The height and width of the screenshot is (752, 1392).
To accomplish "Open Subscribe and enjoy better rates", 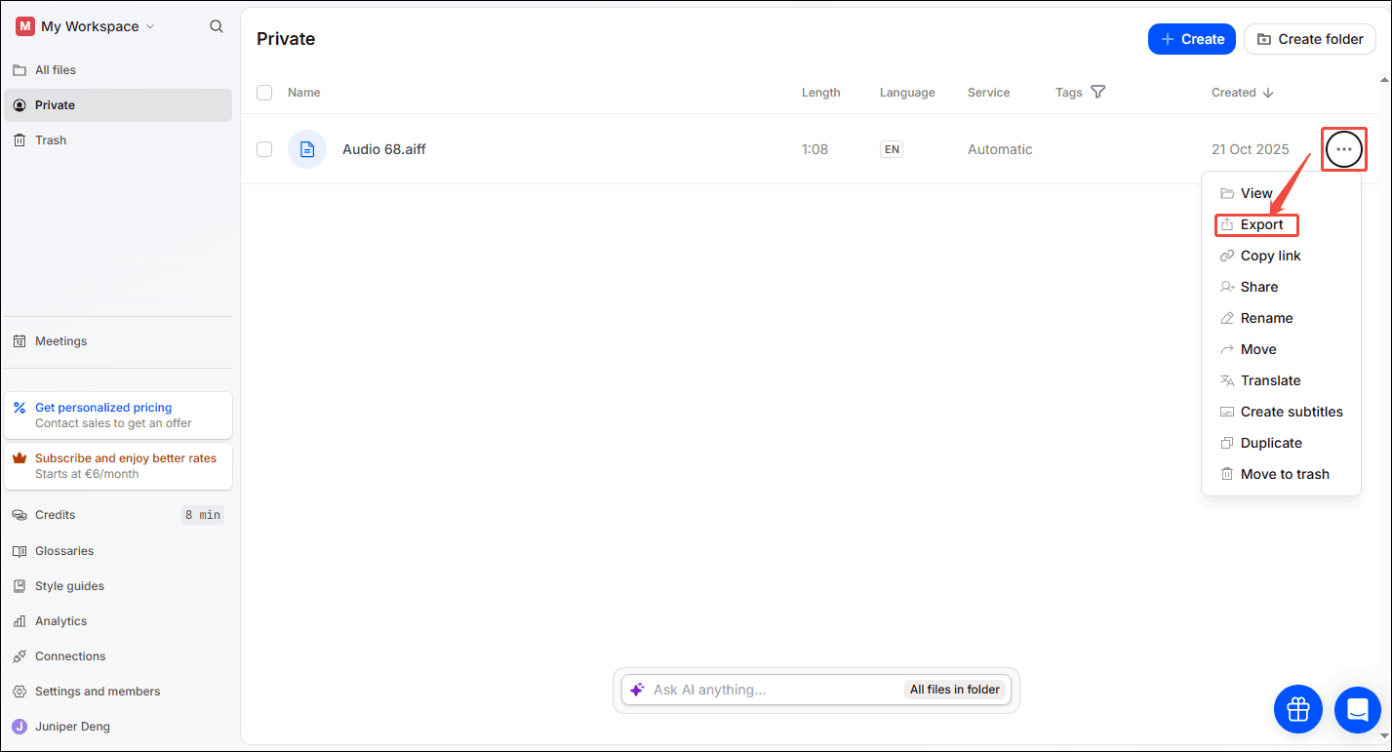I will pos(118,466).
